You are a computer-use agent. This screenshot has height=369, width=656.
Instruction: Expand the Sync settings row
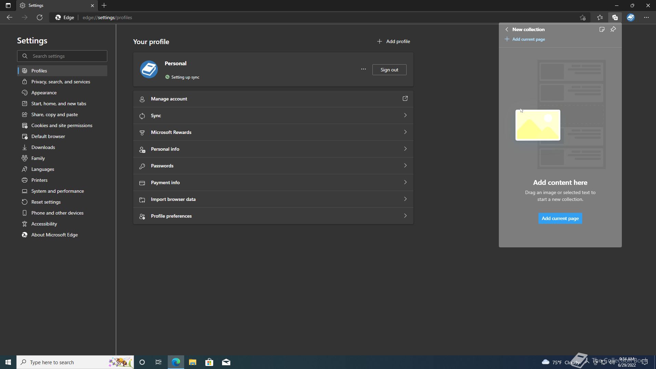click(x=273, y=115)
